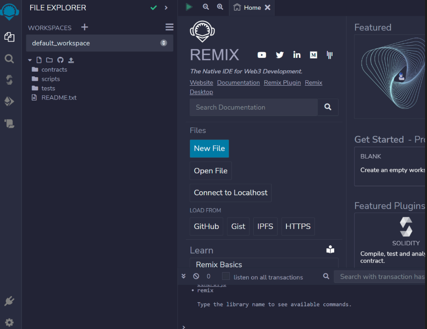Open Remix LinkedIn icon link
Viewport: 427px width, 329px height.
297,55
